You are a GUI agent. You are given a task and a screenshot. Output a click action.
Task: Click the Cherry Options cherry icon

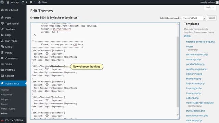pos(2,120)
